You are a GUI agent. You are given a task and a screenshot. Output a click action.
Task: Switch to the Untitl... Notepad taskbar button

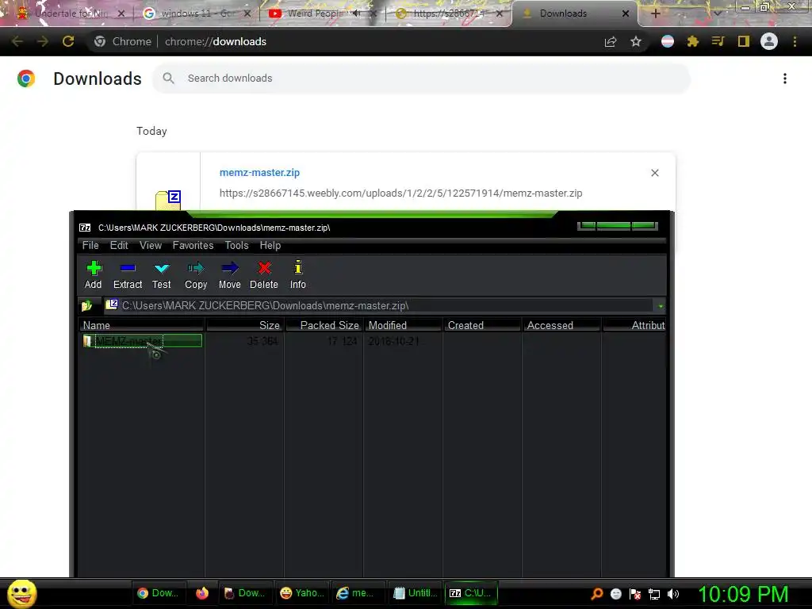pos(416,593)
